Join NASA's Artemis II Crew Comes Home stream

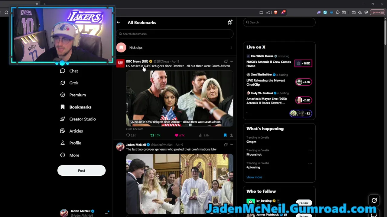(x=268, y=64)
